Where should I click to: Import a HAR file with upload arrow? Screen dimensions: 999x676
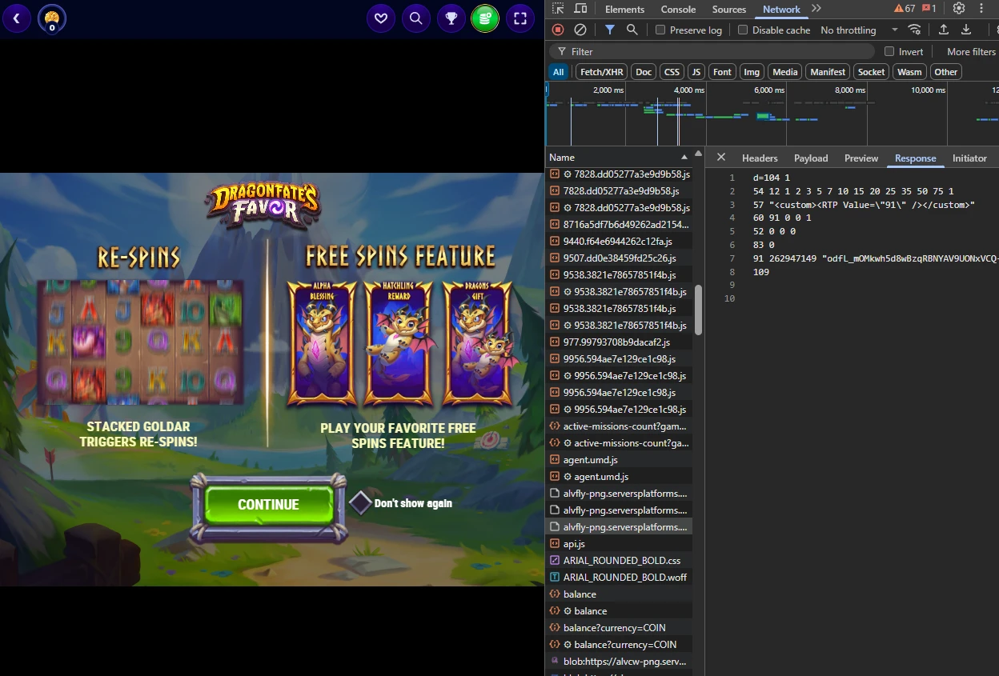(944, 30)
